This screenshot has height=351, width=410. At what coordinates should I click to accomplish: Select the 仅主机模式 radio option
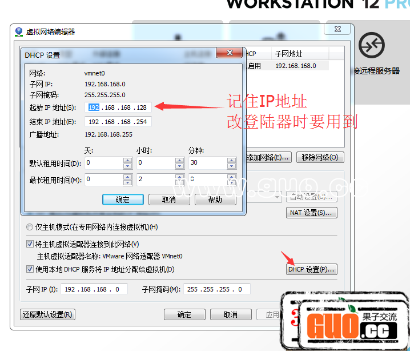pyautogui.click(x=30, y=228)
